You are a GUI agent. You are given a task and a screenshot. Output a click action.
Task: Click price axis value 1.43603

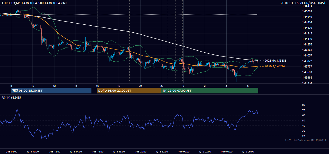(x=307, y=72)
